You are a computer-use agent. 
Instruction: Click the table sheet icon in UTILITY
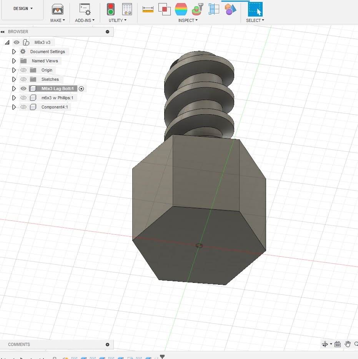coord(127,9)
